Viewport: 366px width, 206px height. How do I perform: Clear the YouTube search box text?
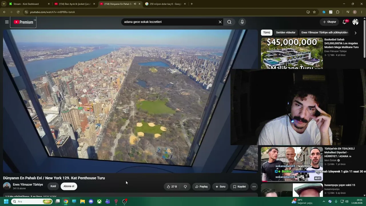coord(220,22)
